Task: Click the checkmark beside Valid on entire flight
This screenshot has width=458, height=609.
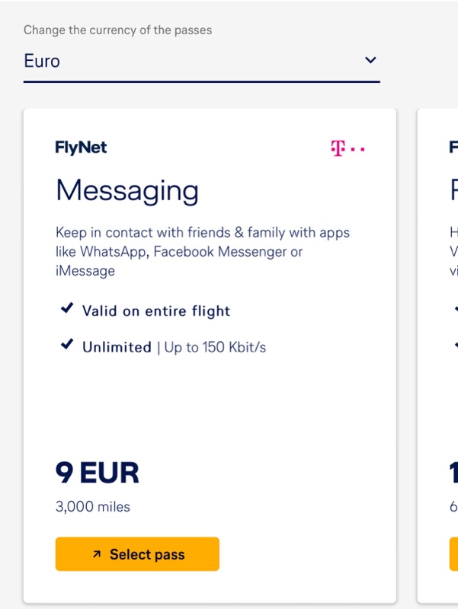Action: (x=67, y=309)
